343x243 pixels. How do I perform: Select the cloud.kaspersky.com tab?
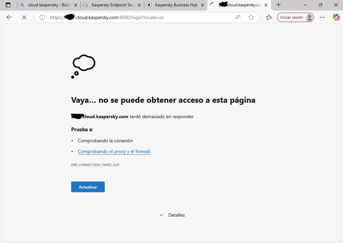(x=239, y=5)
